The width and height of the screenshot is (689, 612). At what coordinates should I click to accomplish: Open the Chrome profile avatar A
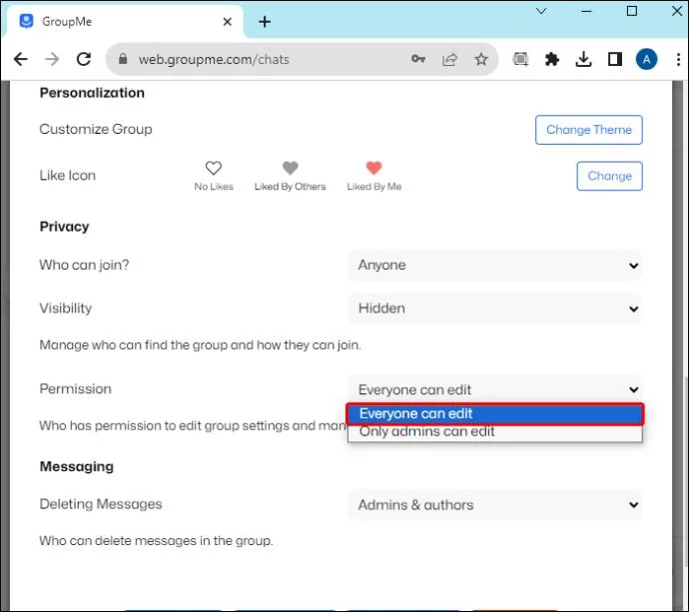point(646,59)
